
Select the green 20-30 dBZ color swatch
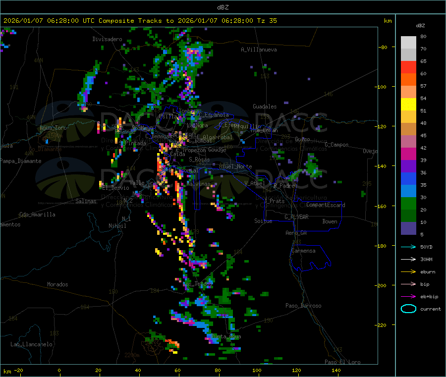click(408, 203)
